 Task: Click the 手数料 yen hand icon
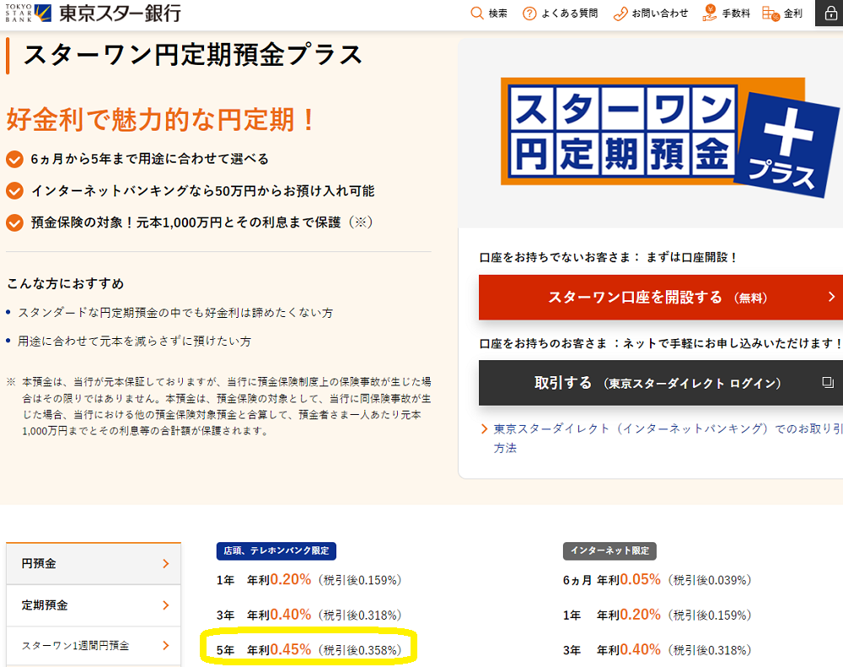[710, 13]
